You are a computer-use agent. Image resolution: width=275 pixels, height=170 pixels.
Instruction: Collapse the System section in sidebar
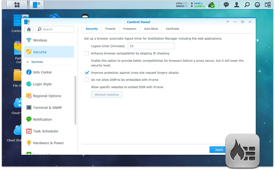click(27, 62)
